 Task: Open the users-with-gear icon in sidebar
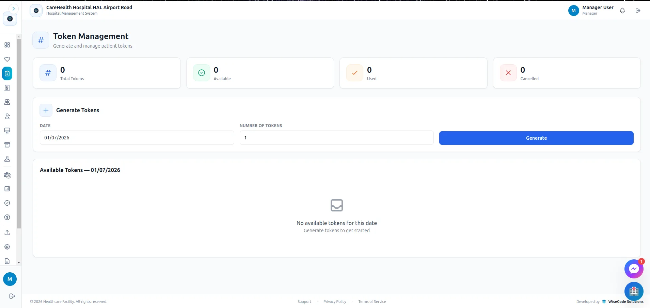pos(7,175)
